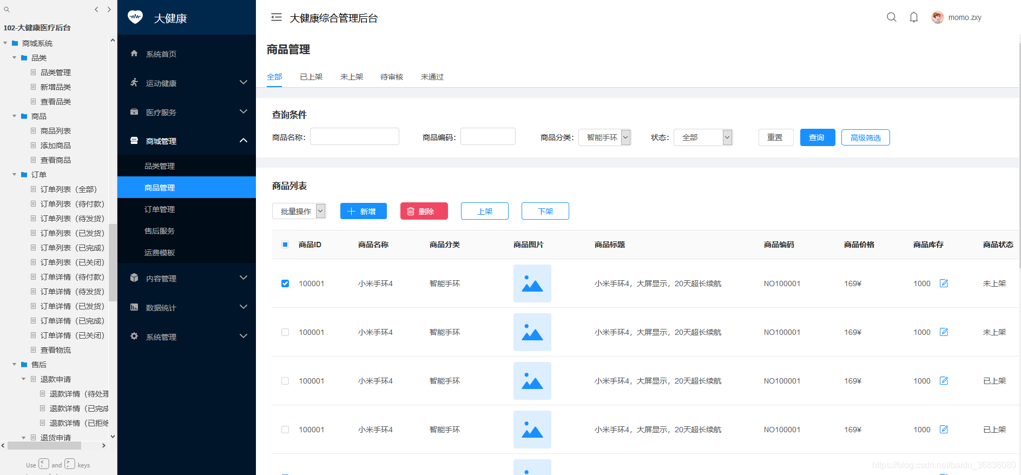1021x475 pixels.
Task: Open the first row product image thumbnail
Action: (532, 283)
